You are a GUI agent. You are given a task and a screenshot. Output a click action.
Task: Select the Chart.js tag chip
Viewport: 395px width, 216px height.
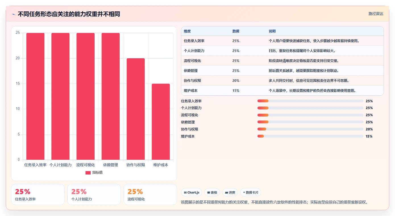(x=192, y=192)
